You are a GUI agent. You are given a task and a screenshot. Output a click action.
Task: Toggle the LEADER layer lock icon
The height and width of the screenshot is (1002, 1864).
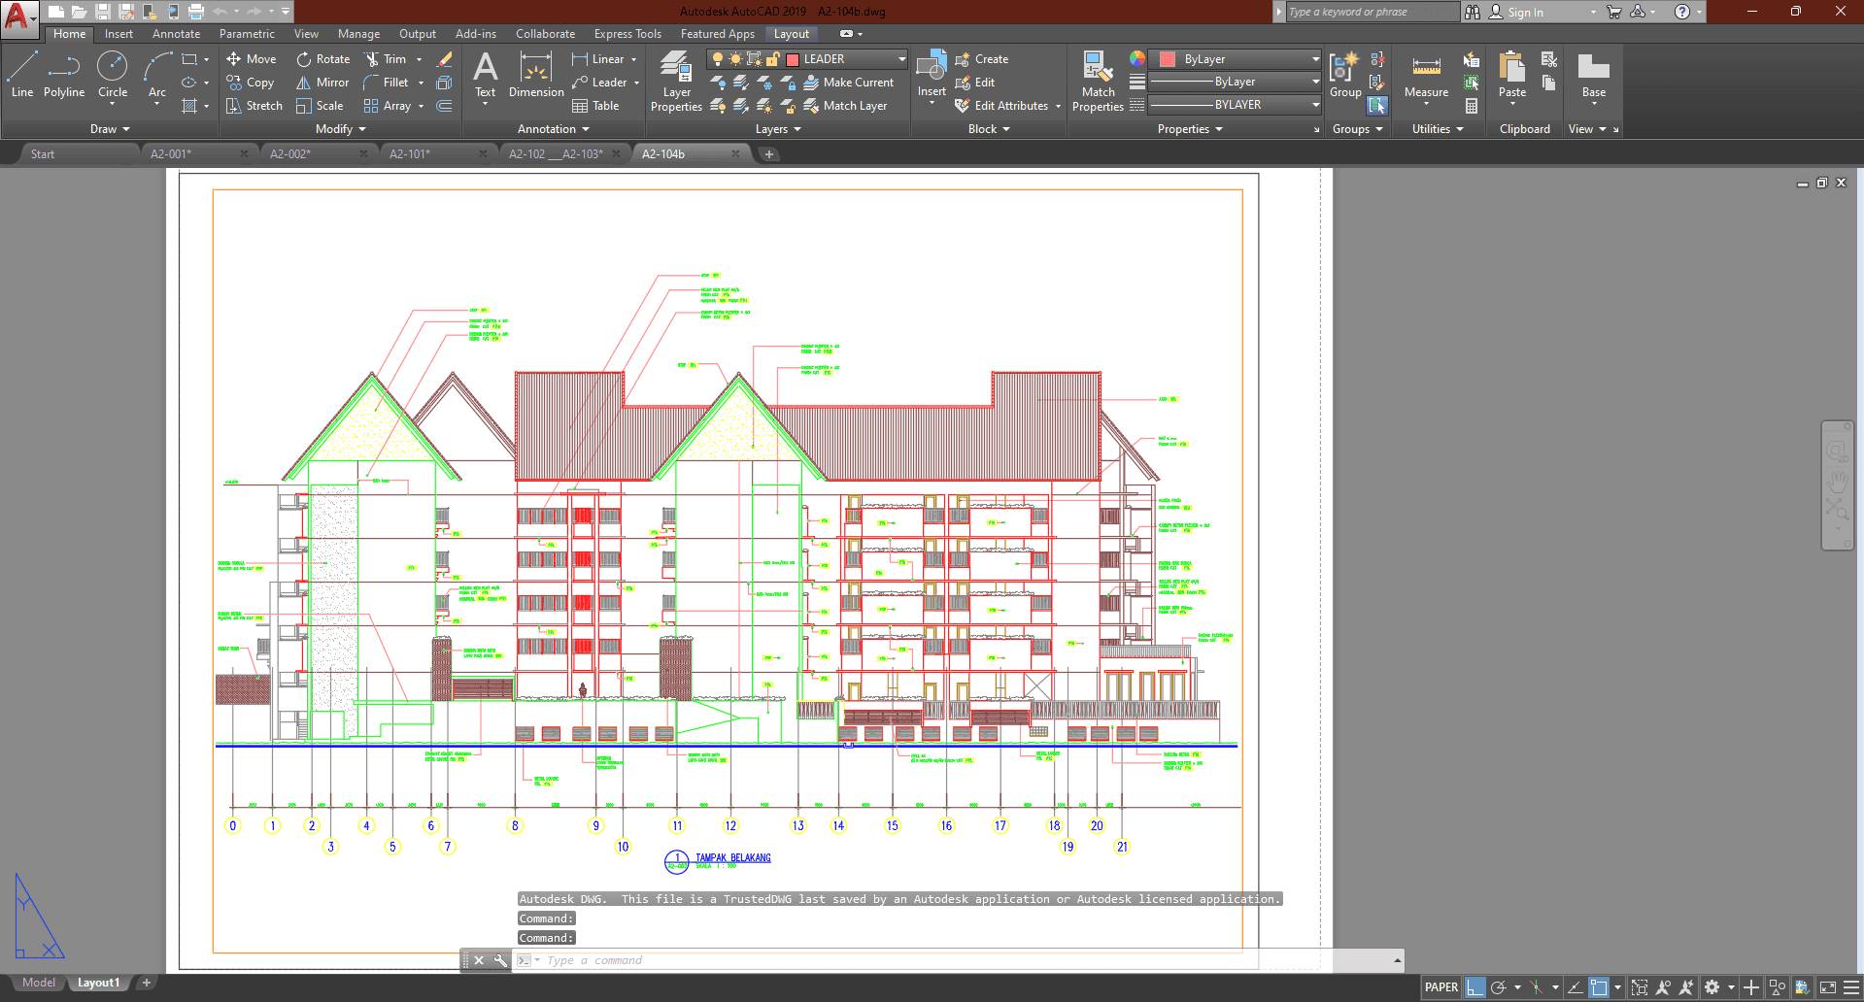(x=773, y=59)
